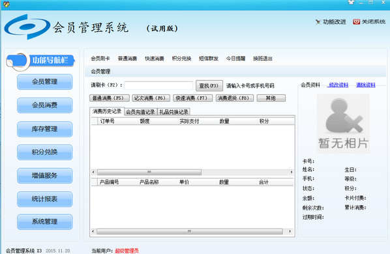Image resolution: width=390 pixels, height=254 pixels.
Task: Click the red 关闭系统 power icon
Action: (356, 22)
